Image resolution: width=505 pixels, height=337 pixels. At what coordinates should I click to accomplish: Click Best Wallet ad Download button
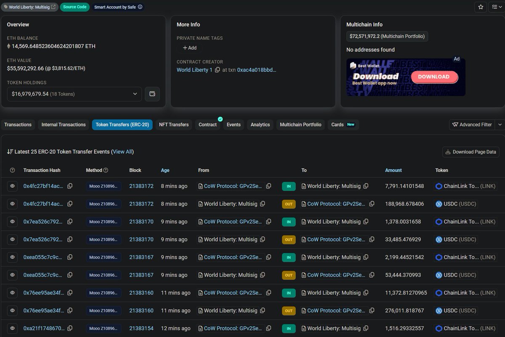tap(433, 76)
